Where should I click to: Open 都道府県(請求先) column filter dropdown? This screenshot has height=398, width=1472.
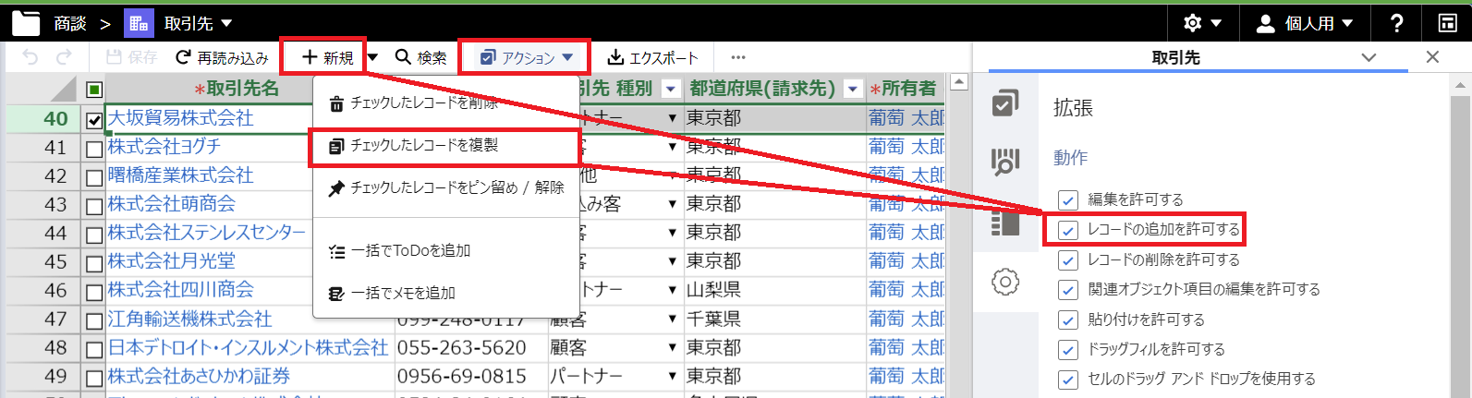click(x=852, y=89)
